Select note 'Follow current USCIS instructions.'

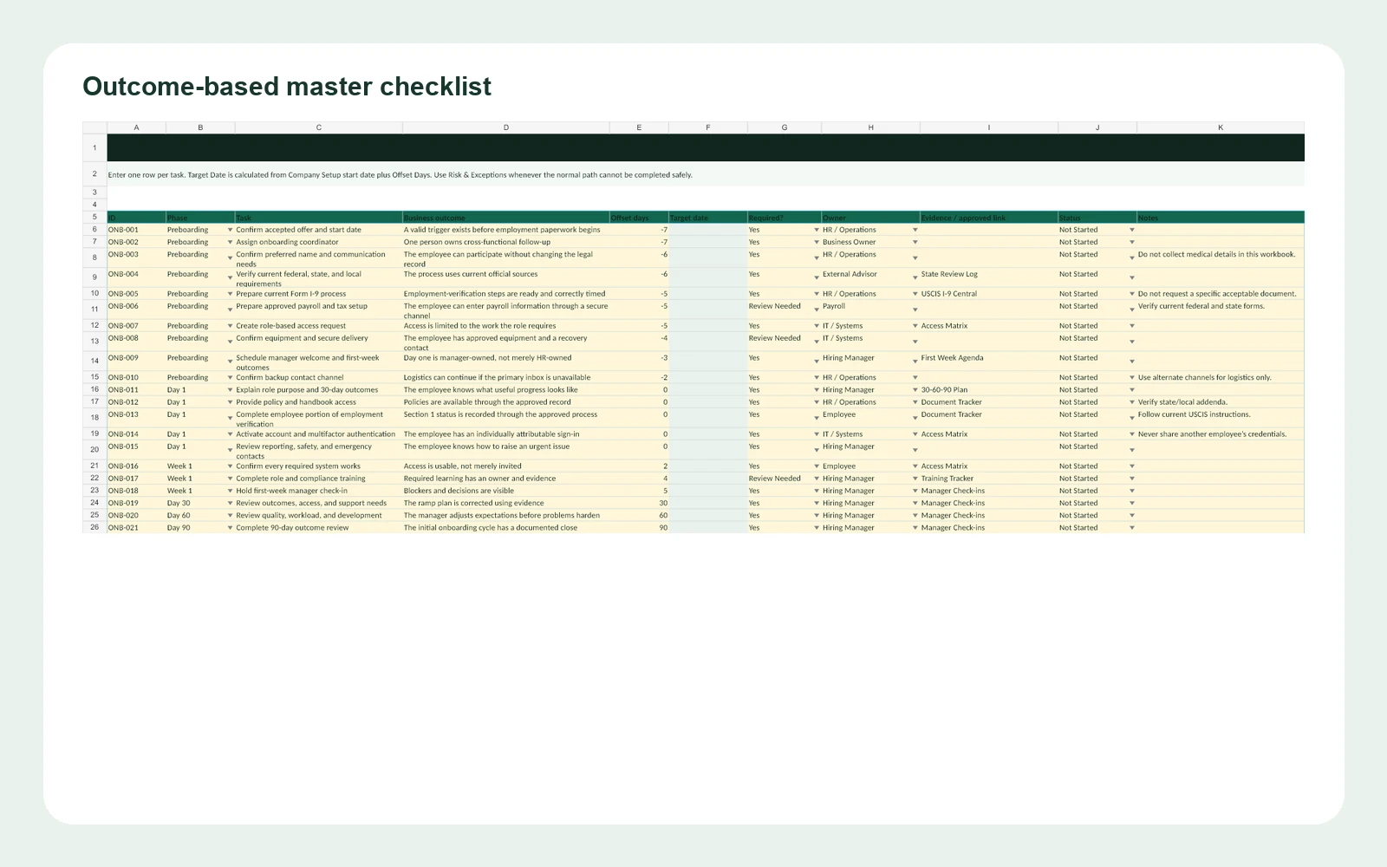click(x=1220, y=418)
